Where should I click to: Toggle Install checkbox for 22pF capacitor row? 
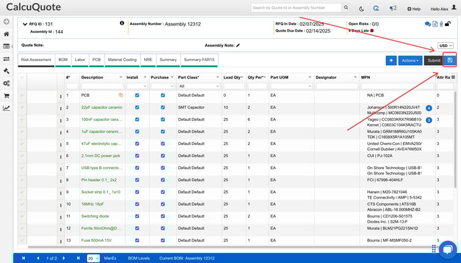tap(137, 107)
